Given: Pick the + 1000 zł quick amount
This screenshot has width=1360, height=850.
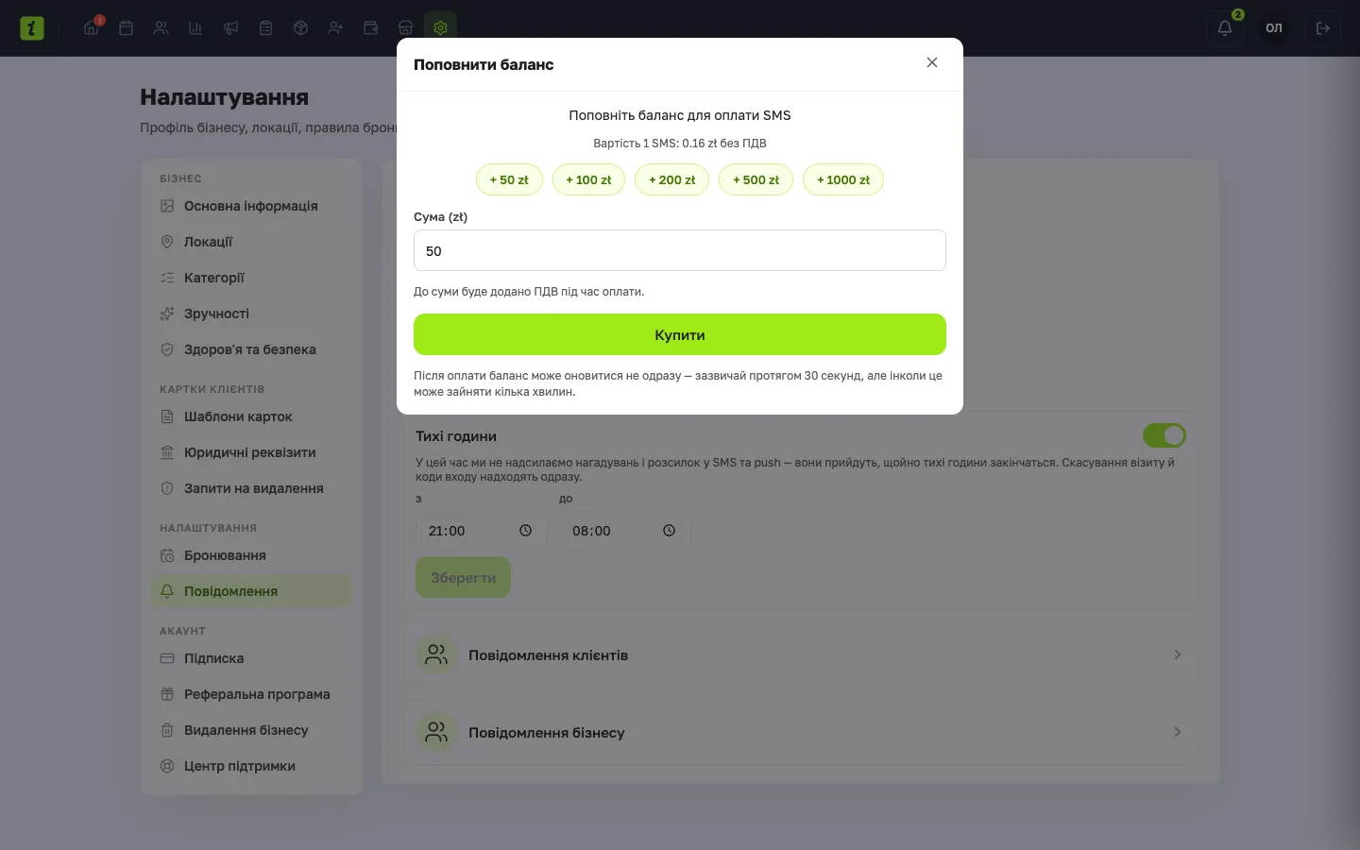Looking at the screenshot, I should pyautogui.click(x=843, y=179).
